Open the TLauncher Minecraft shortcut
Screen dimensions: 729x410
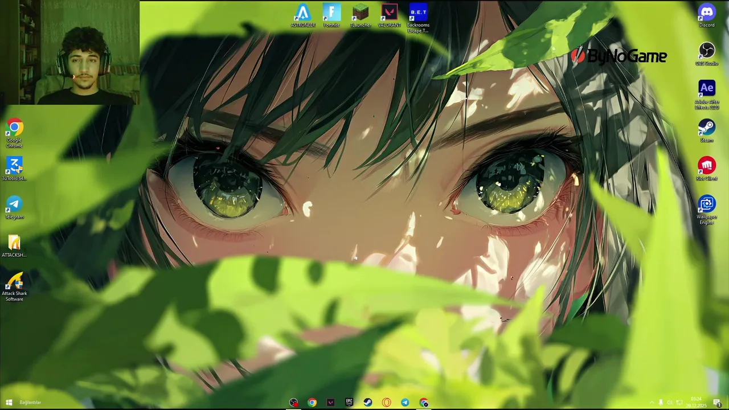(x=361, y=16)
